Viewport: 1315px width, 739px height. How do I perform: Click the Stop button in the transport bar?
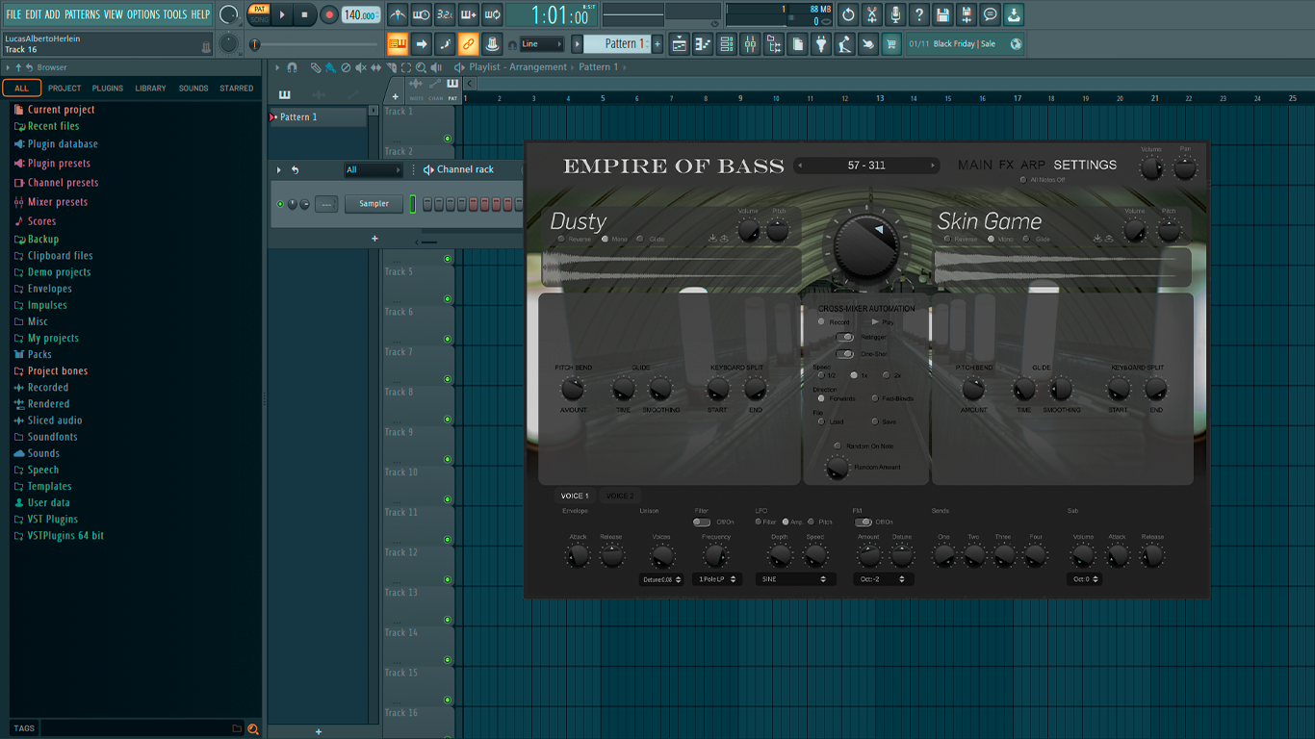click(x=304, y=14)
